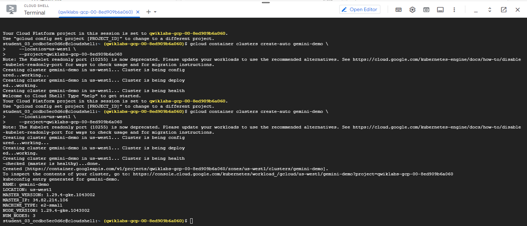Click the Open Editor button
The image size is (527, 226).
tap(360, 9)
